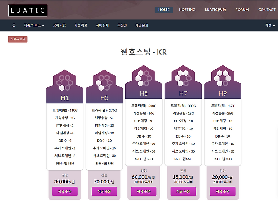Open 추천인 affiliates page

(122, 25)
